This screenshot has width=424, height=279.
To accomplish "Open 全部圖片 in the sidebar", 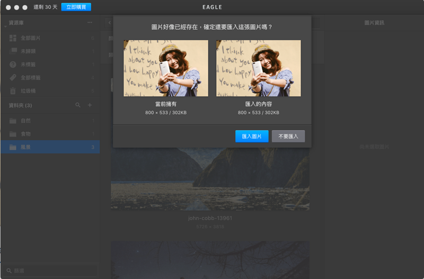I will [50, 38].
